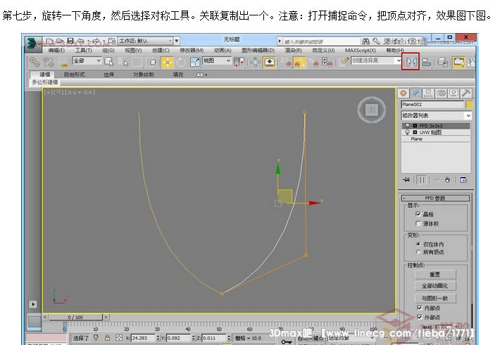Click the Redo arrow icon

click(96, 41)
